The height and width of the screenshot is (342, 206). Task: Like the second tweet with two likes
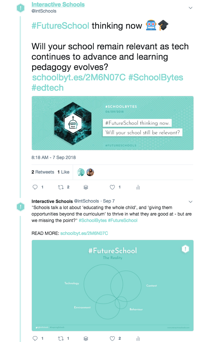point(112,338)
